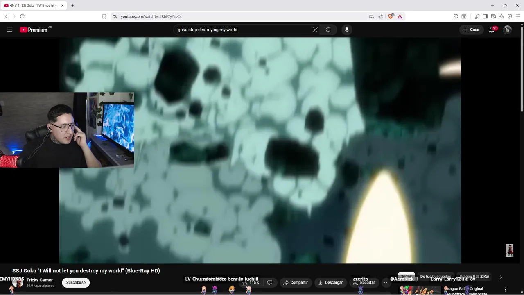
Task: Install or cast page from address bar
Action: coord(371,16)
